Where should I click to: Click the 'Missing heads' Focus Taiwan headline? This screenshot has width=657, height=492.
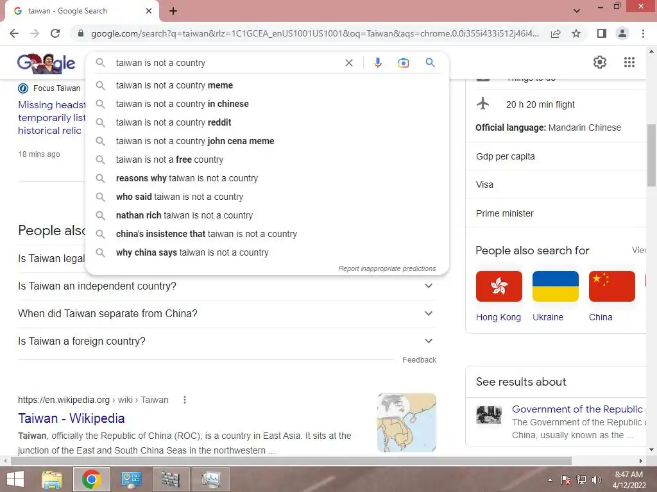(51, 118)
